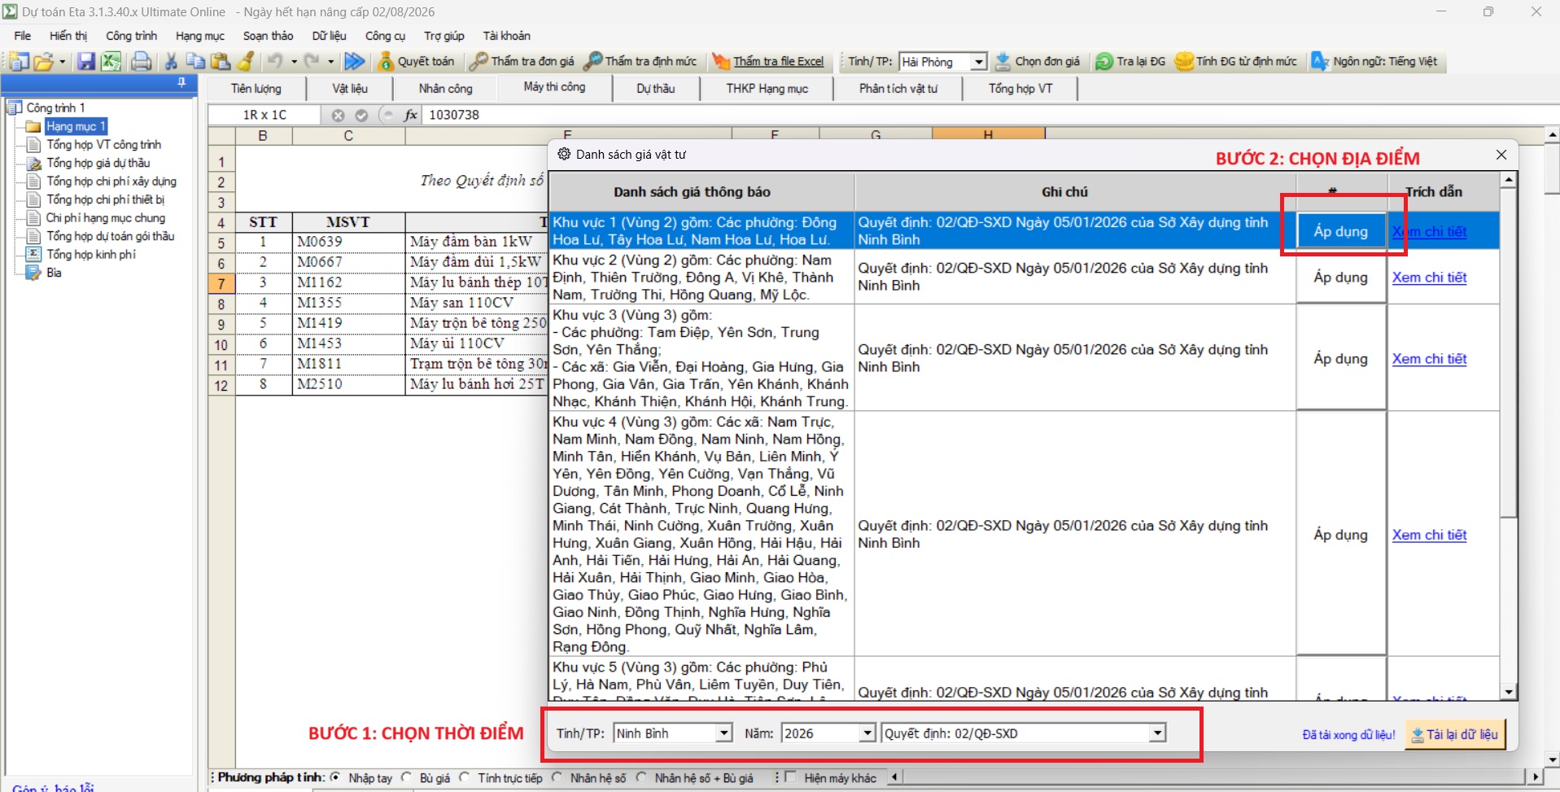The width and height of the screenshot is (1560, 792).
Task: Click the Quyết toán money bag icon
Action: click(386, 62)
